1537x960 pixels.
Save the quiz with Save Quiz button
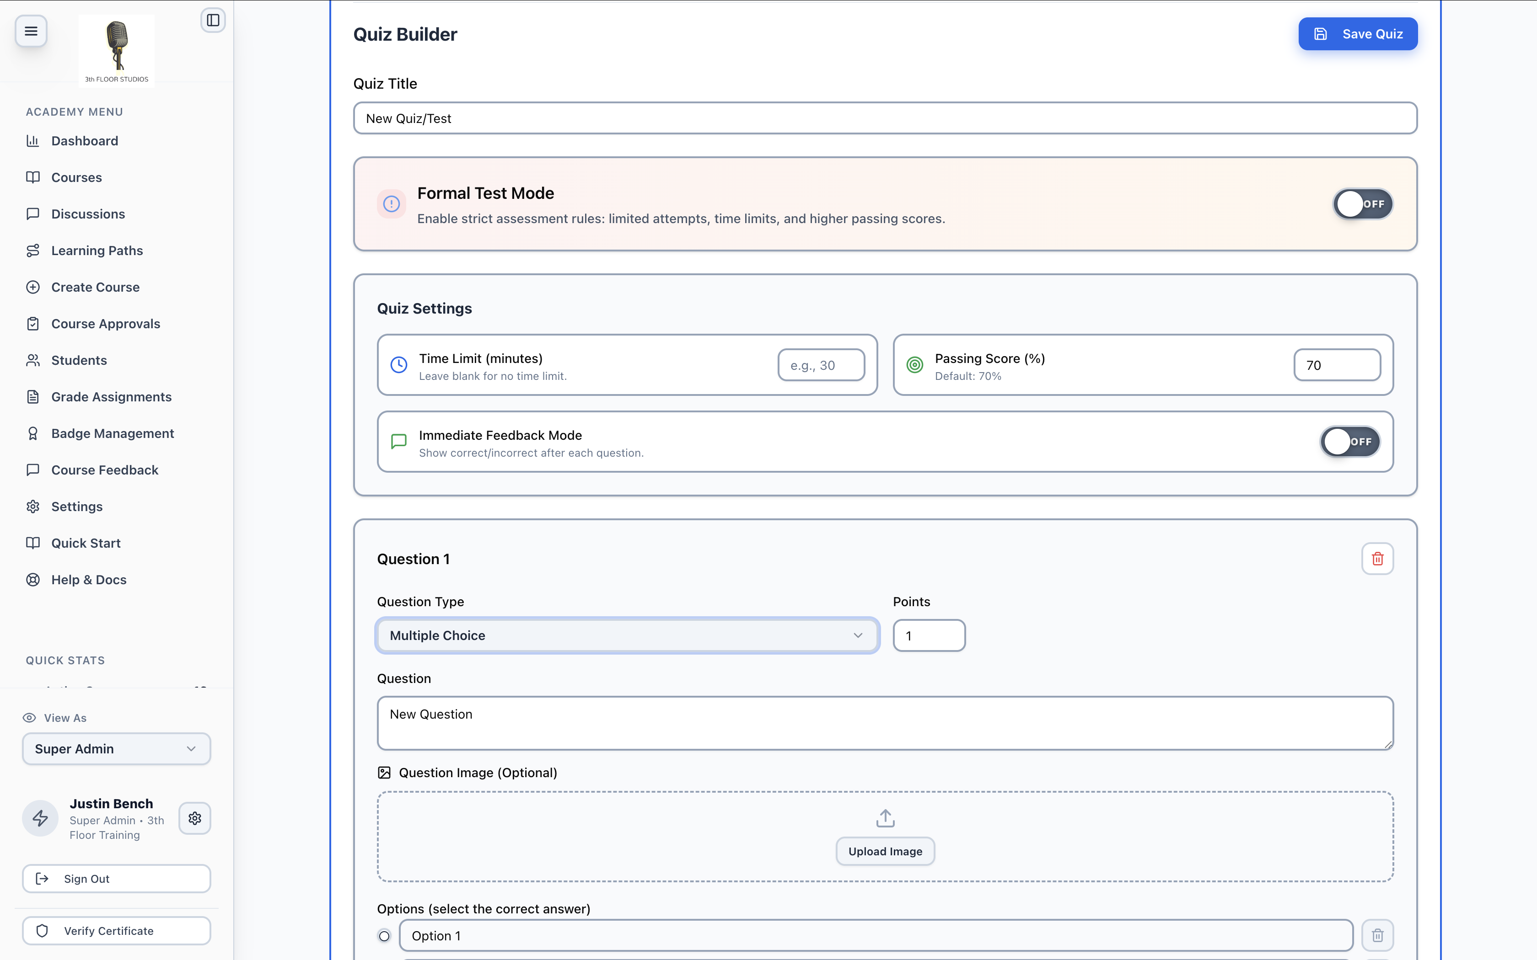click(1358, 34)
